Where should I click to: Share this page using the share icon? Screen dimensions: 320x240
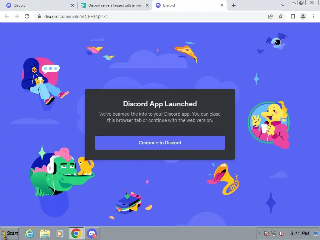[271, 16]
